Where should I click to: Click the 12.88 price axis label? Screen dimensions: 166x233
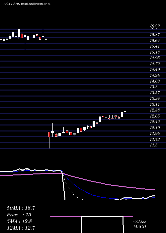[x=155, y=111]
